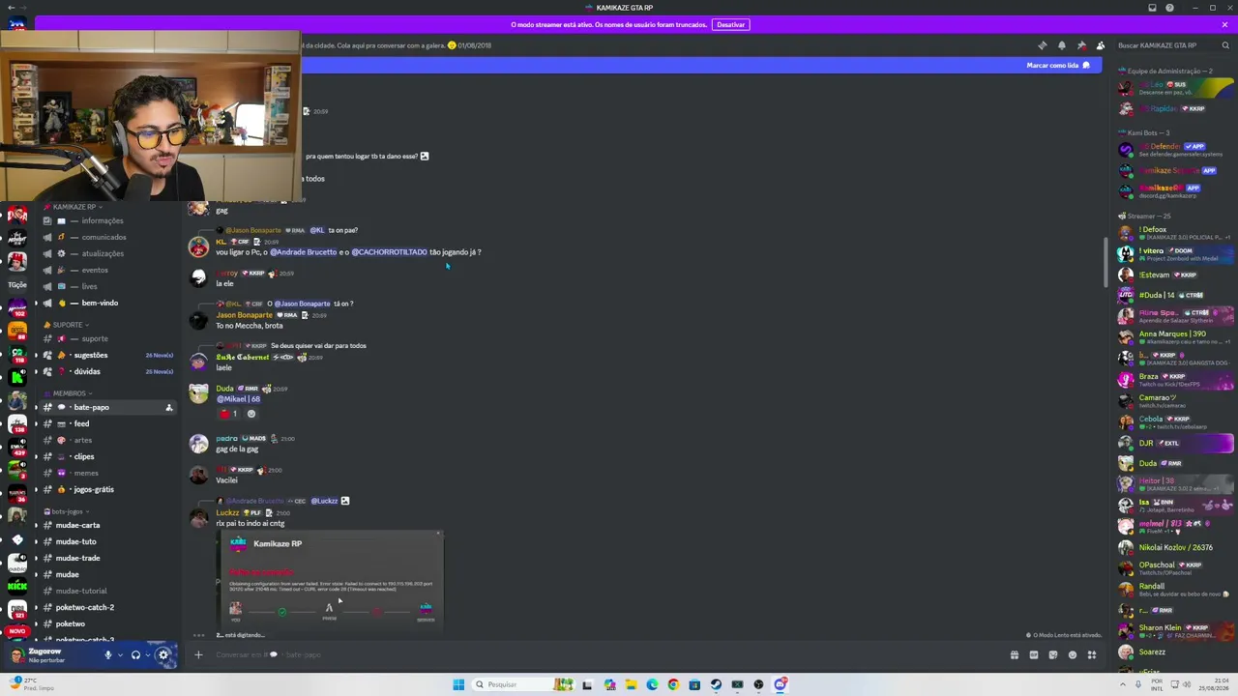Screen dimensions: 1238x696
Task: Click the red reaction on Duda's message
Action: click(228, 414)
